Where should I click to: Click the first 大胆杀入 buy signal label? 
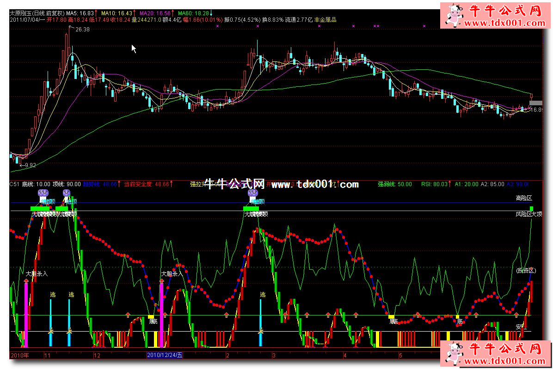[x=37, y=273]
